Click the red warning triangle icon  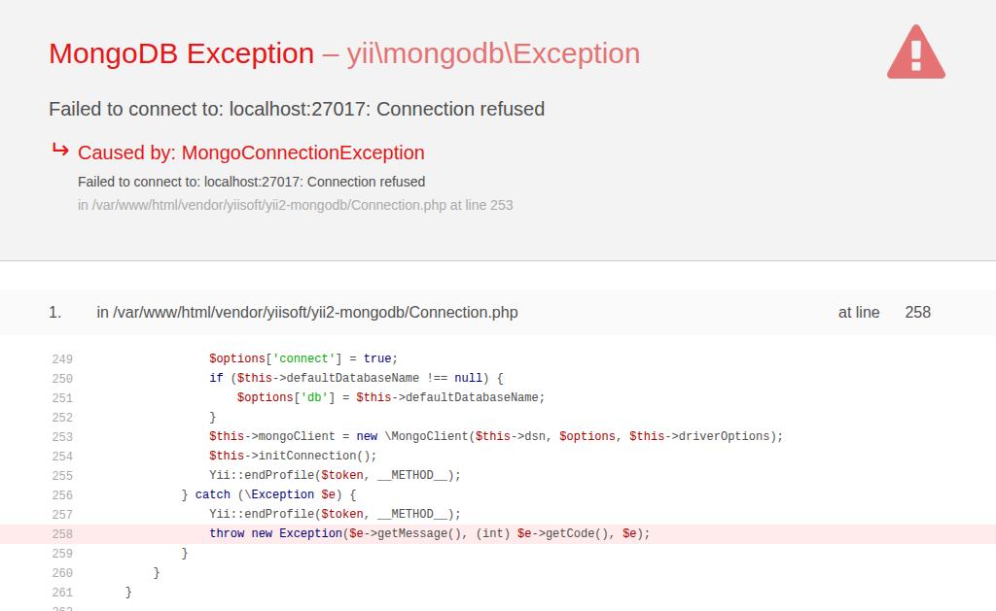tap(916, 52)
